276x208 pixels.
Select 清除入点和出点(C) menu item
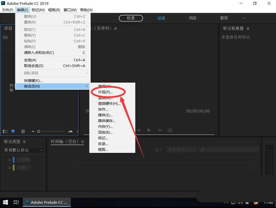(53, 53)
